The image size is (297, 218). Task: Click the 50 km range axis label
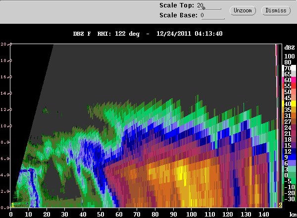[x=101, y=215]
